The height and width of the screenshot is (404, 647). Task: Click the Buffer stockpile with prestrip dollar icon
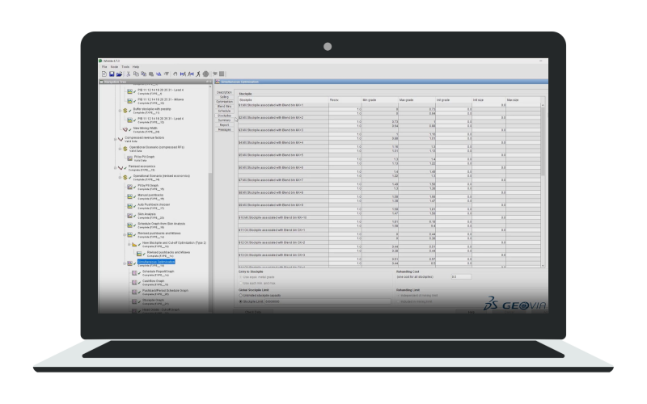tap(125, 111)
